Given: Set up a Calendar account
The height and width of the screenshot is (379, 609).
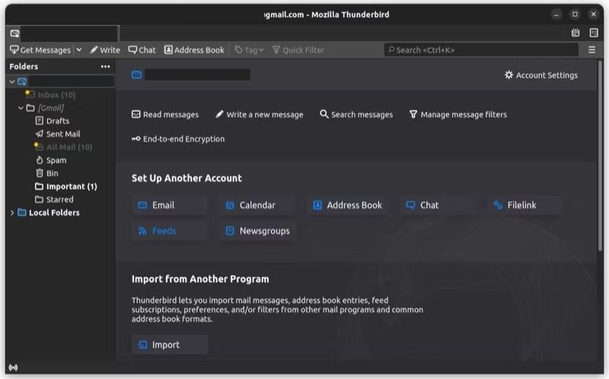Looking at the screenshot, I should tap(257, 205).
